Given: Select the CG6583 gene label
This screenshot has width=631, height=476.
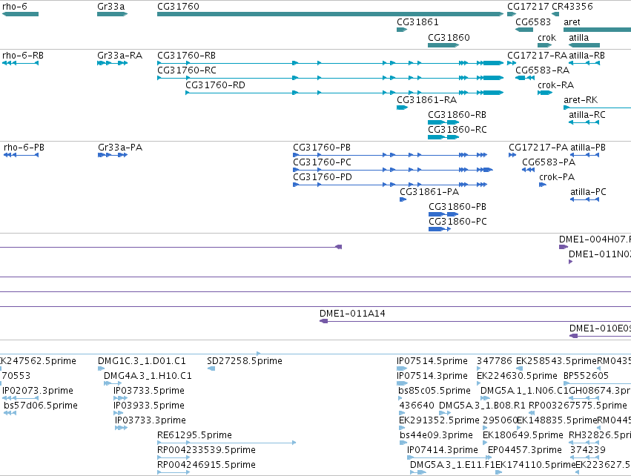Looking at the screenshot, I should point(533,22).
